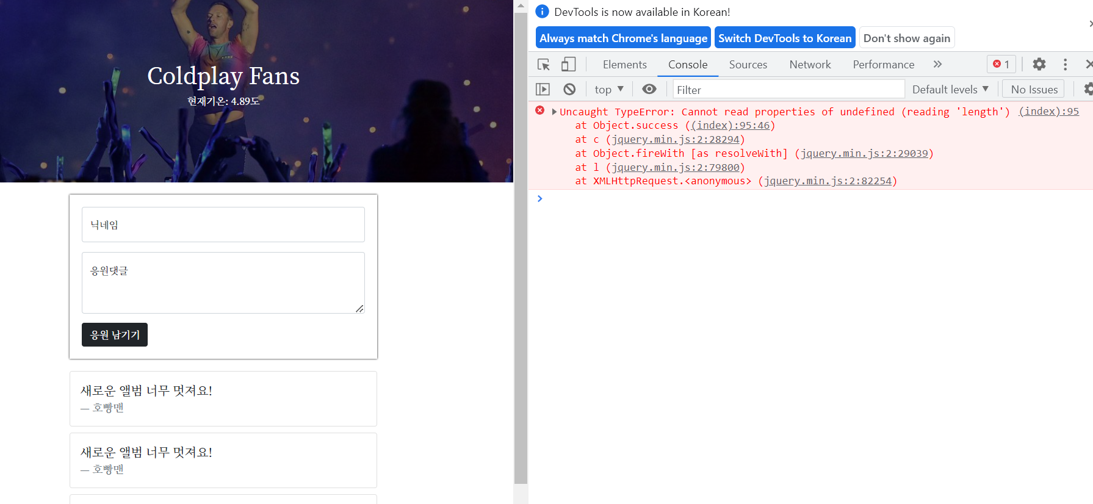Screen dimensions: 1093x504
Task: Focus the 닉네임 input field
Action: [223, 225]
